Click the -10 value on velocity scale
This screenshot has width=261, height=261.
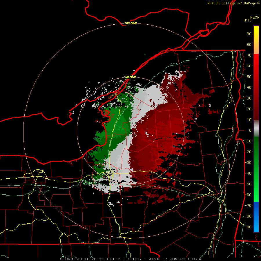pos(248,141)
